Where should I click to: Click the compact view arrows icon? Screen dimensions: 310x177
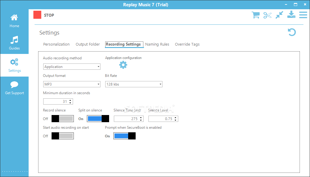279,15
